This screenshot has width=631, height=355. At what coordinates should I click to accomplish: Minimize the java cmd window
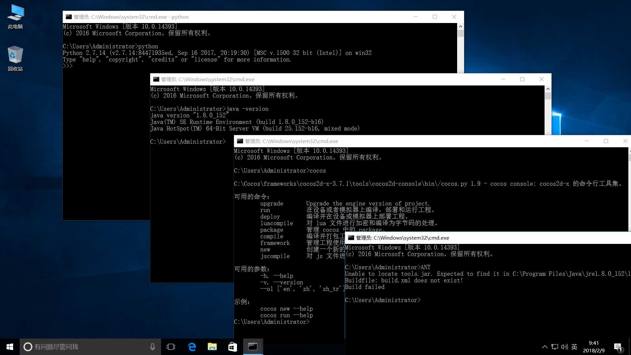click(503, 79)
